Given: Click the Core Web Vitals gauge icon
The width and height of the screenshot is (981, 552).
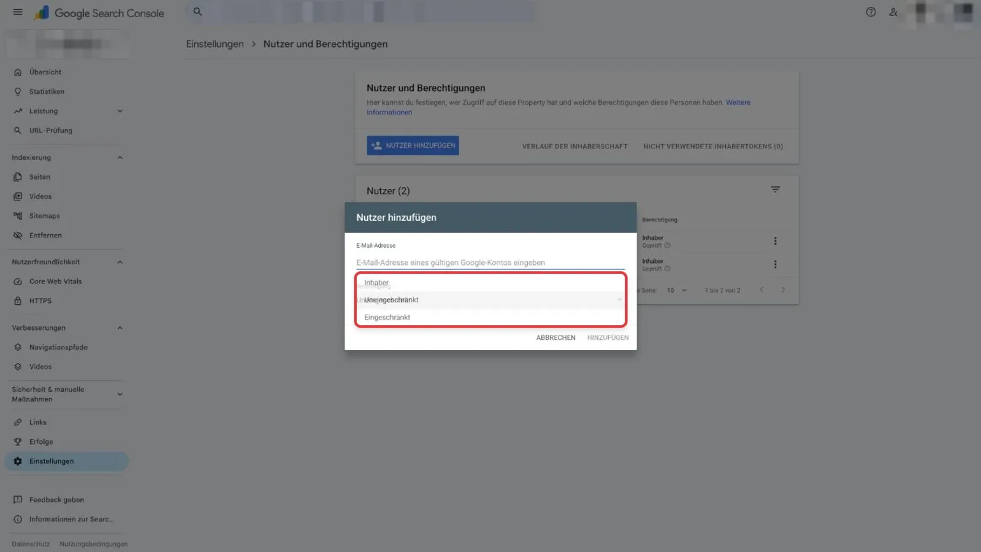Looking at the screenshot, I should click(x=18, y=282).
